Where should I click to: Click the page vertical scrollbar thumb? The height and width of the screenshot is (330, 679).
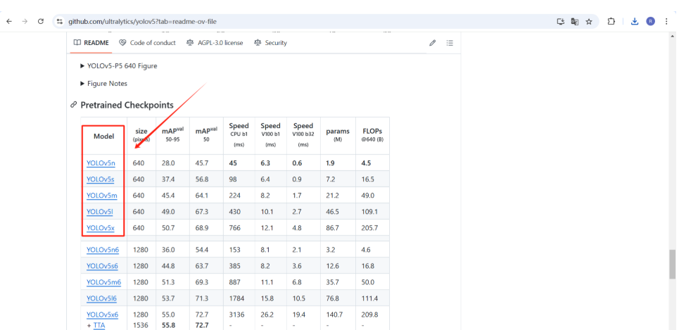[672, 264]
